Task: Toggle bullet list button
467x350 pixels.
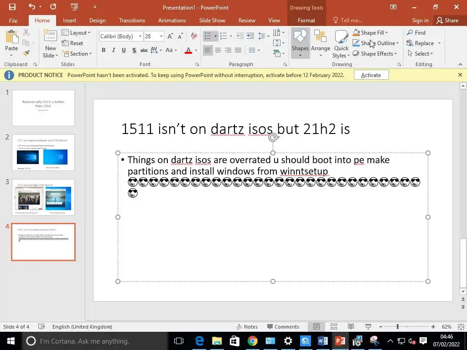Action: coord(208,36)
